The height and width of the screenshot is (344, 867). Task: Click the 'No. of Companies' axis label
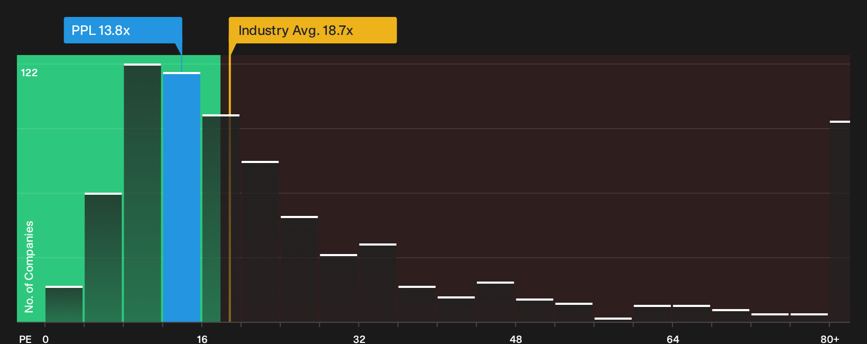click(x=29, y=266)
